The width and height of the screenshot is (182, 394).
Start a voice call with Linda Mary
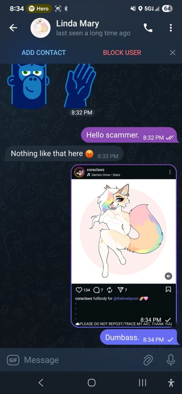(148, 28)
